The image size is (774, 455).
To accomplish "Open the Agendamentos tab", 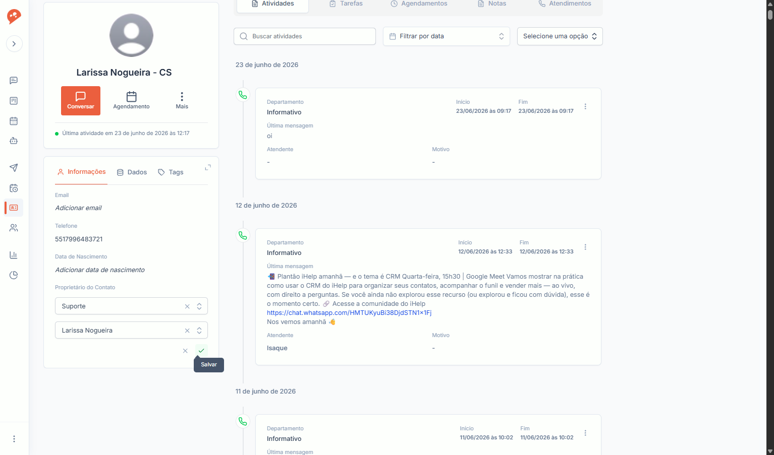I will coord(419,4).
